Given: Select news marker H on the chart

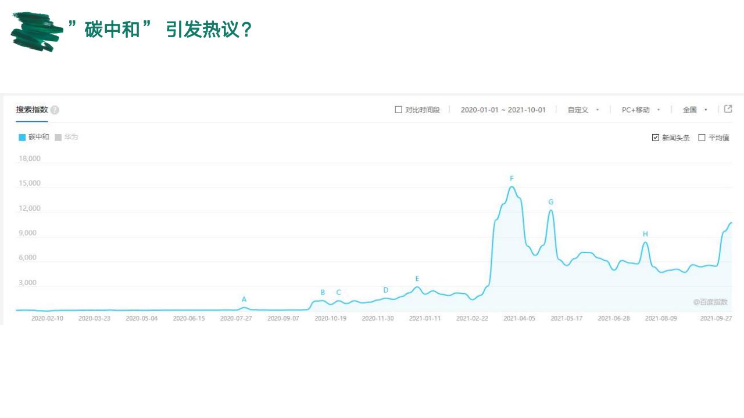Looking at the screenshot, I should click(x=645, y=234).
